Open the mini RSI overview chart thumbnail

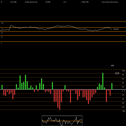click(62, 121)
